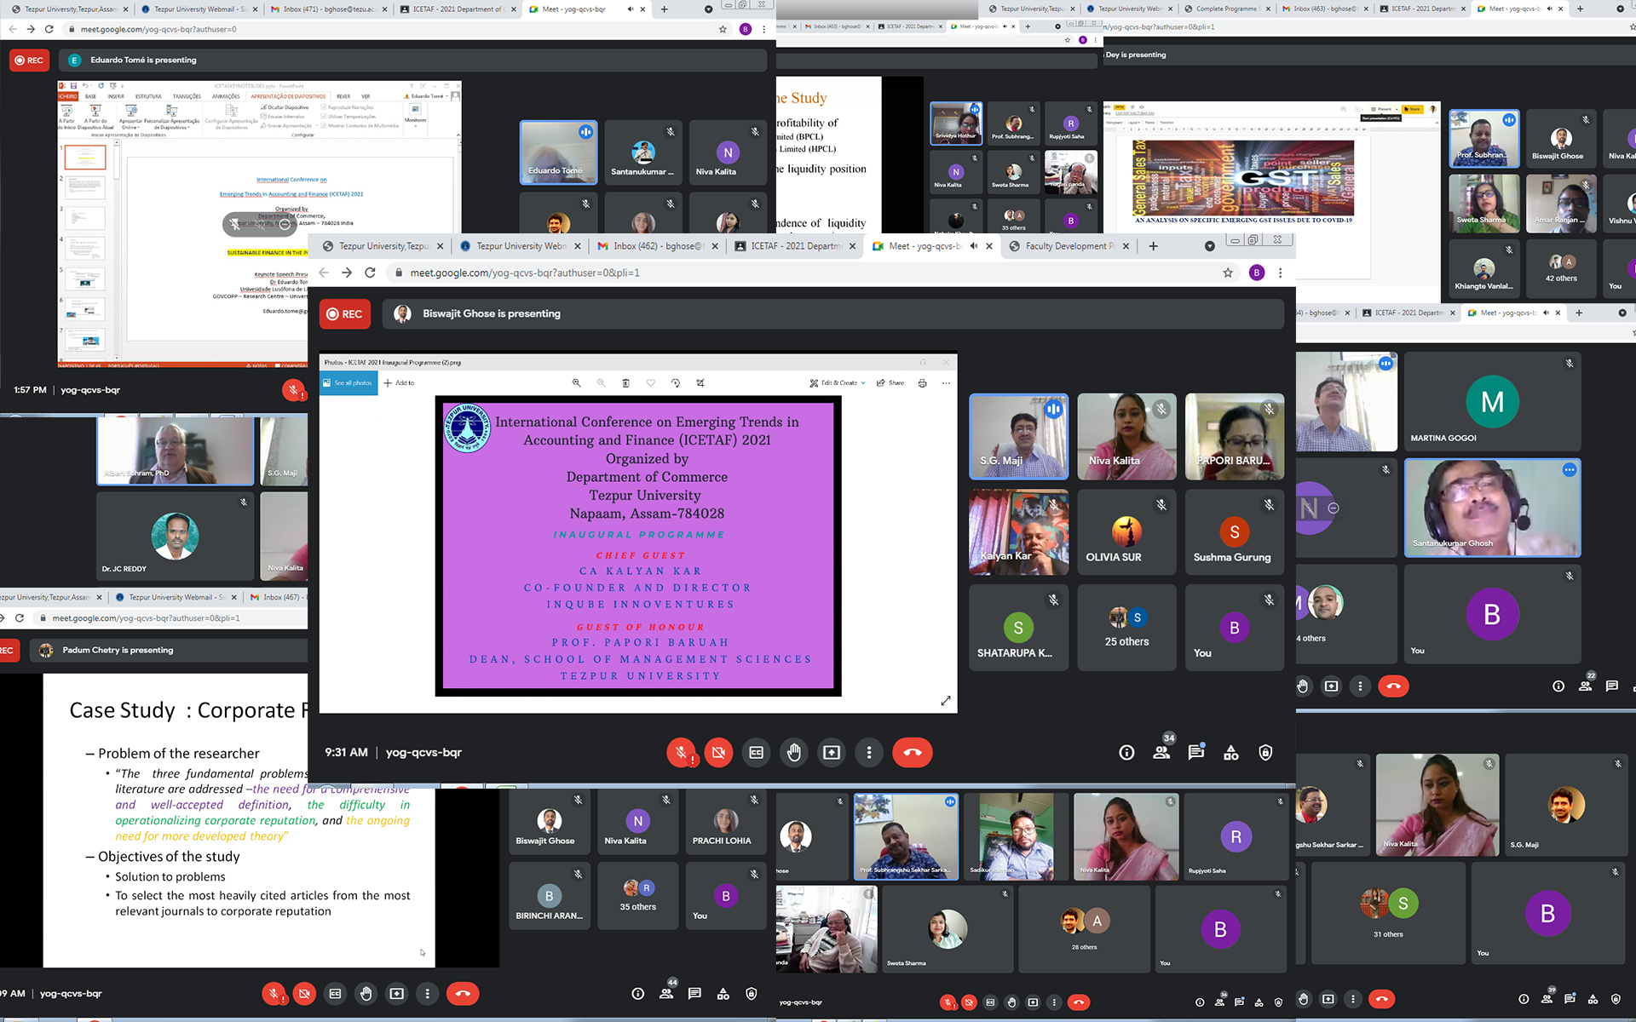Click zoom in icon in Photos toolbar
Screen dimensions: 1636x1022
577,383
